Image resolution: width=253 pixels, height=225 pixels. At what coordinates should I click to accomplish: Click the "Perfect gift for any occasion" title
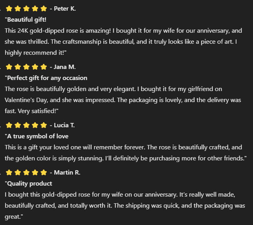[x=46, y=78]
